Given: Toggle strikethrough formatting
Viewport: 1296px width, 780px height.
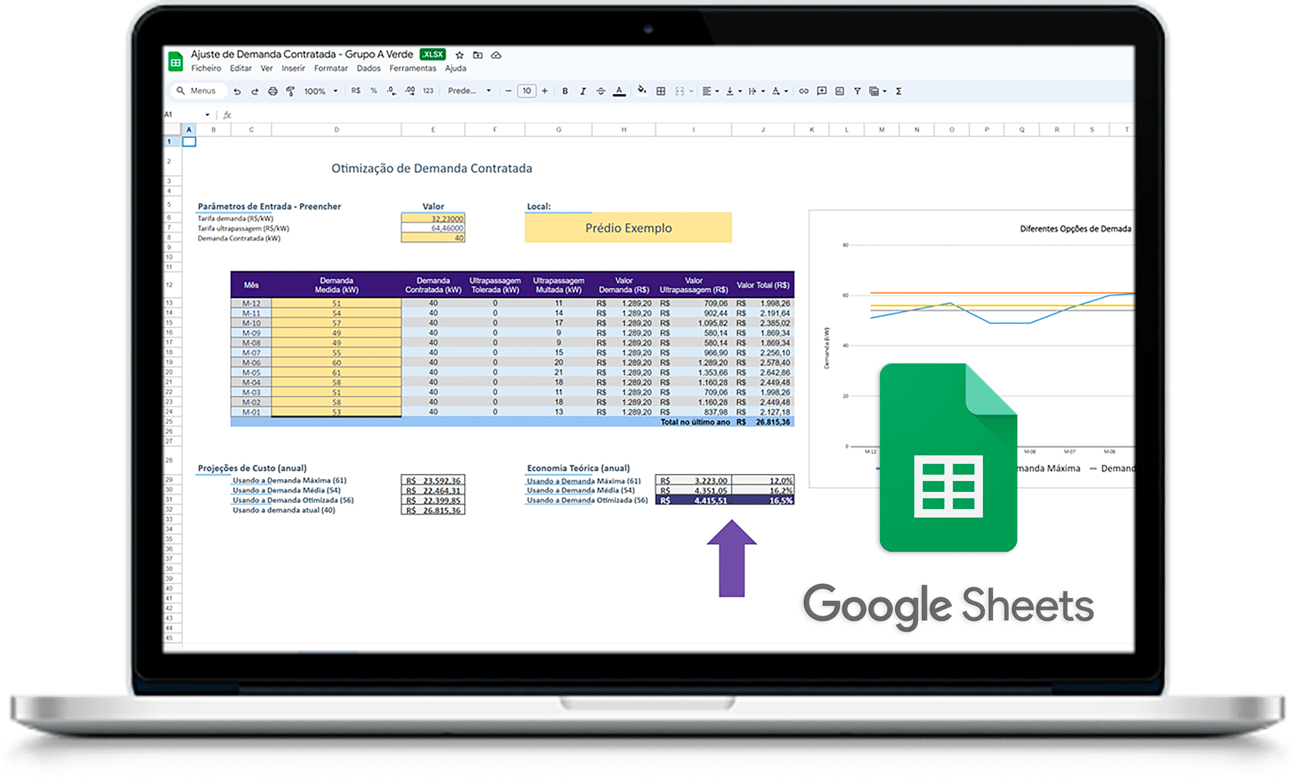Looking at the screenshot, I should (601, 91).
